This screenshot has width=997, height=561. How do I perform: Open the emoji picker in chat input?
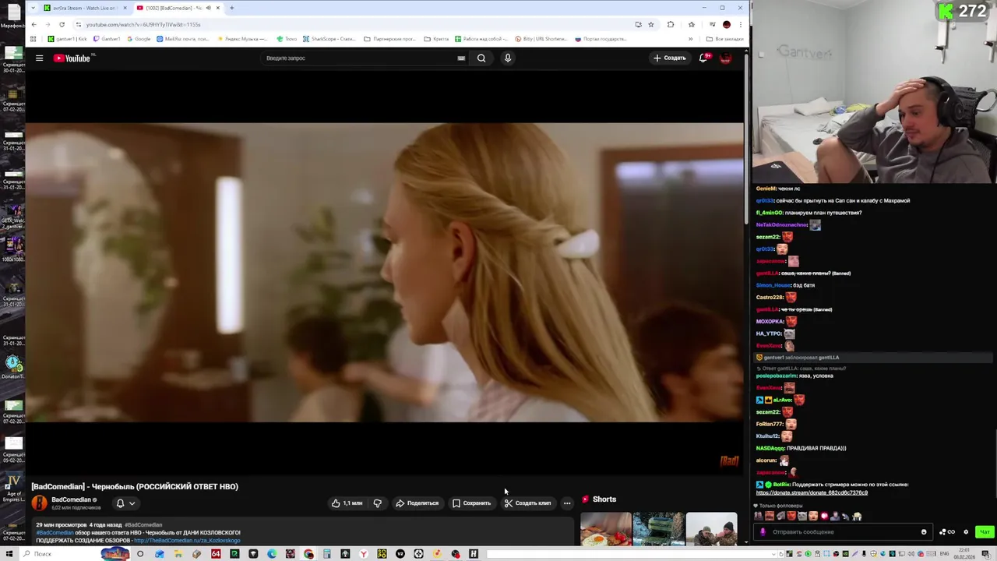point(924,532)
